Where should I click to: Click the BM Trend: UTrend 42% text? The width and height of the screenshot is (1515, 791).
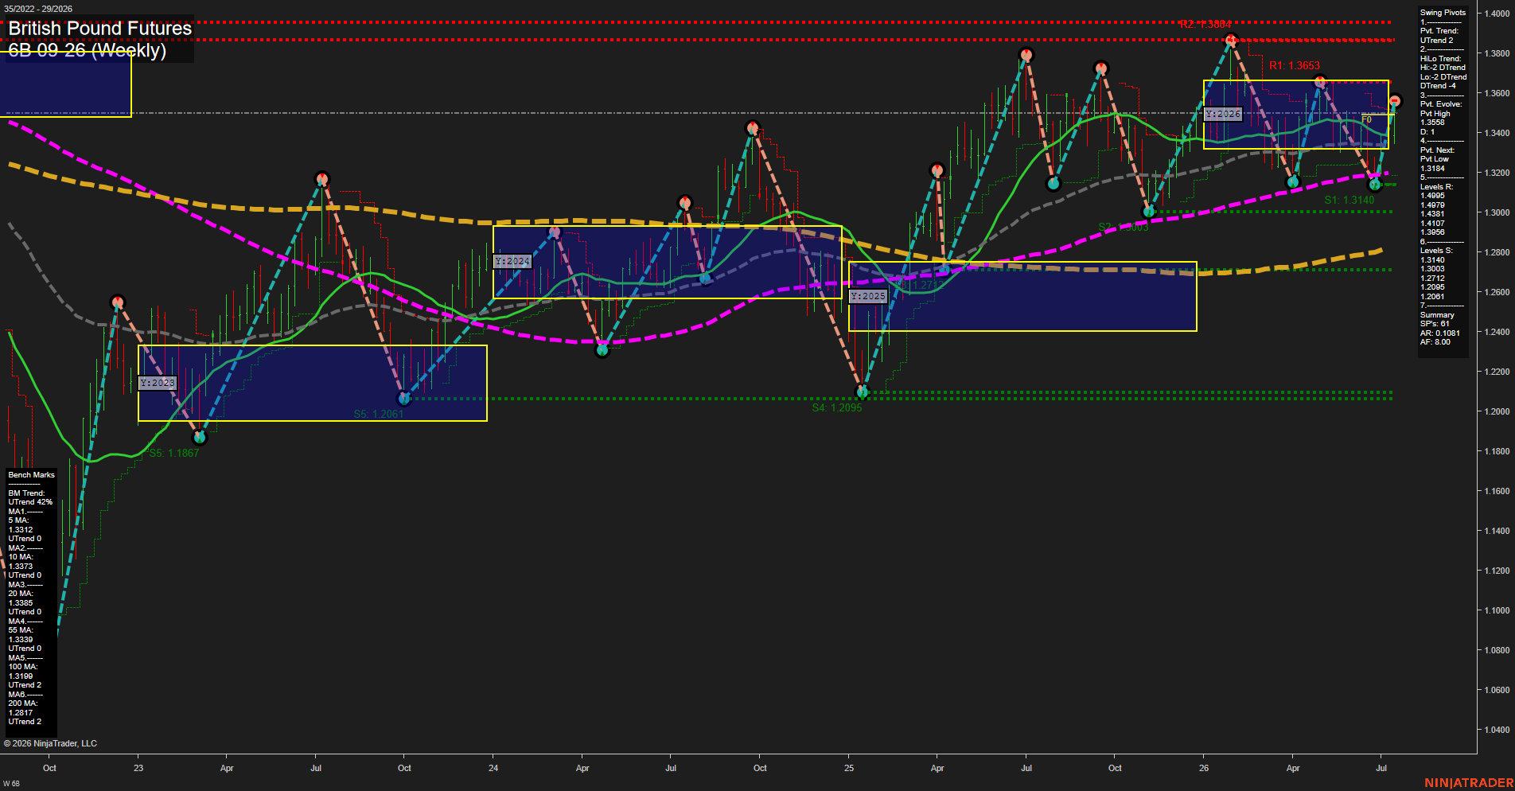point(30,497)
